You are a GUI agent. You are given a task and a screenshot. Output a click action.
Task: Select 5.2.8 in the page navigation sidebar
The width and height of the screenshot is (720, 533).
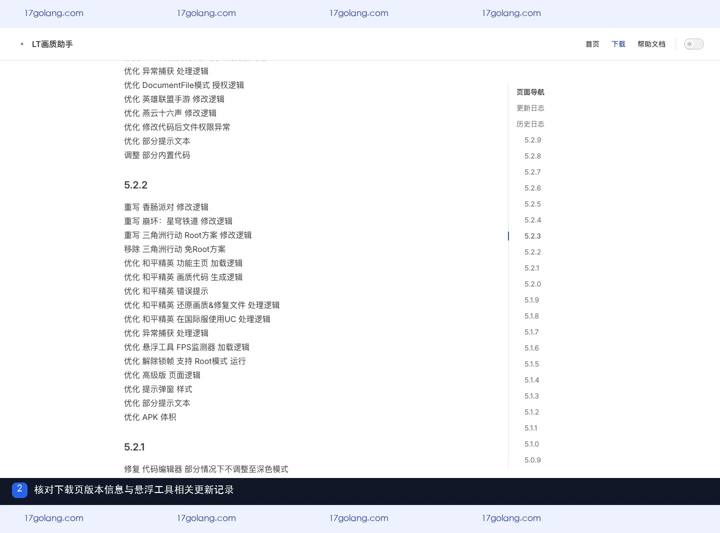(x=533, y=156)
